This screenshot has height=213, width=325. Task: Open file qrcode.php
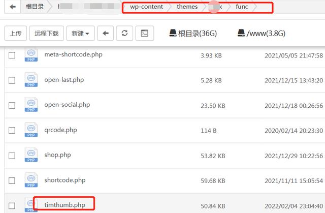[60, 130]
